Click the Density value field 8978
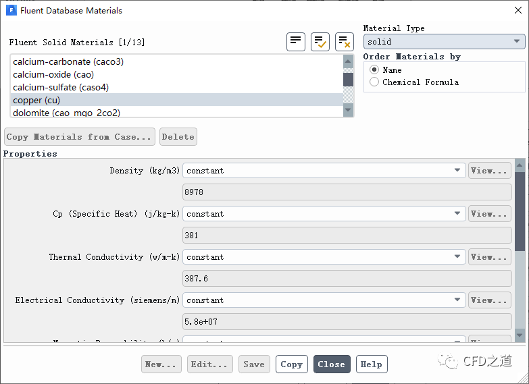 (347, 192)
